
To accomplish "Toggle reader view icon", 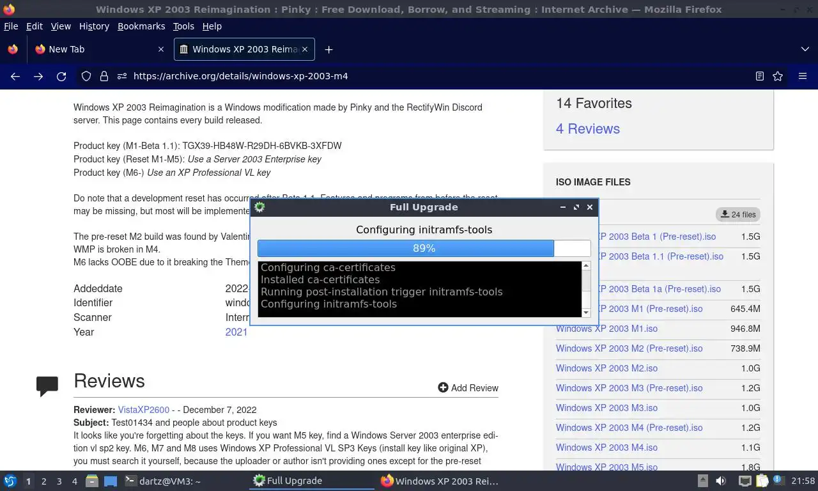I will pyautogui.click(x=759, y=76).
